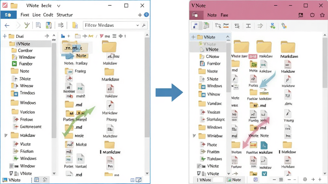Open the notebook book icon in left toolbar
The height and width of the screenshot is (184, 328).
49,25
